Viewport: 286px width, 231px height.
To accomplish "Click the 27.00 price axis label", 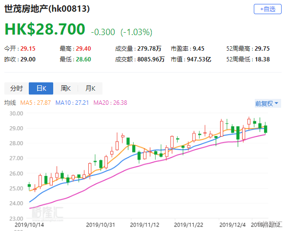I will point(17,158).
